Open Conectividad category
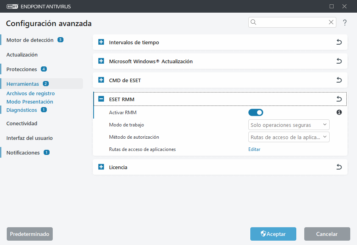The width and height of the screenshot is (357, 245). [x=22, y=123]
